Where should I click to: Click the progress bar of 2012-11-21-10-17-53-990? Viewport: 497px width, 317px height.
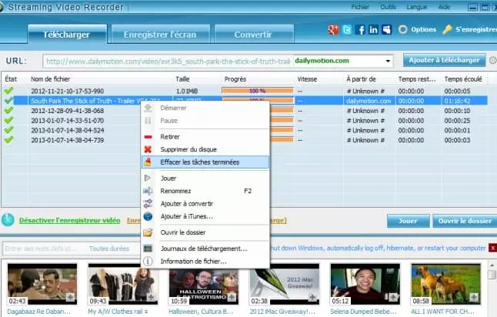coord(258,91)
